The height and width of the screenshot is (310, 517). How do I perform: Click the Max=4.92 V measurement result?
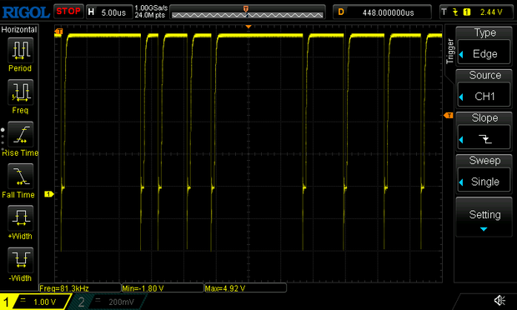click(x=245, y=288)
